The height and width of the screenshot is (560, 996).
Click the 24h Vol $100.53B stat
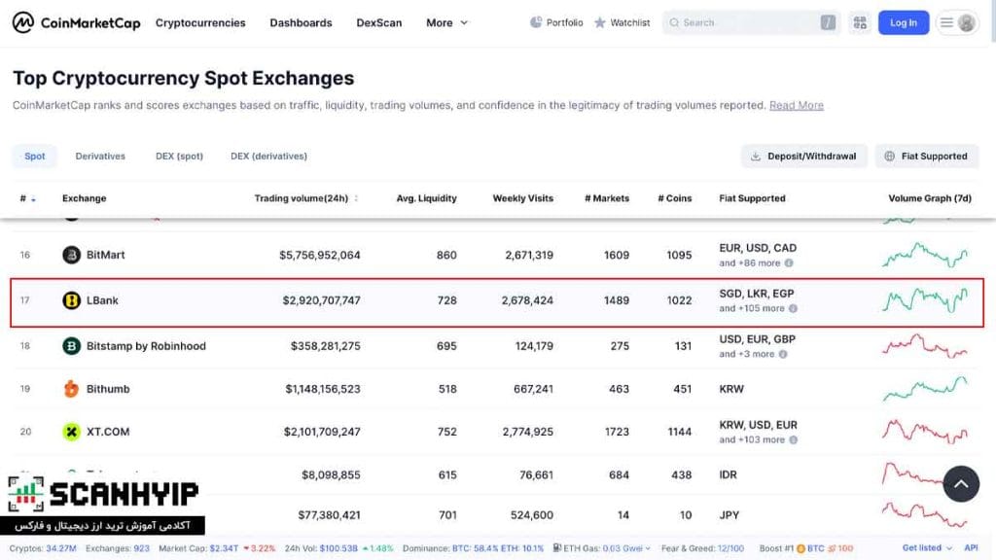[x=338, y=548]
